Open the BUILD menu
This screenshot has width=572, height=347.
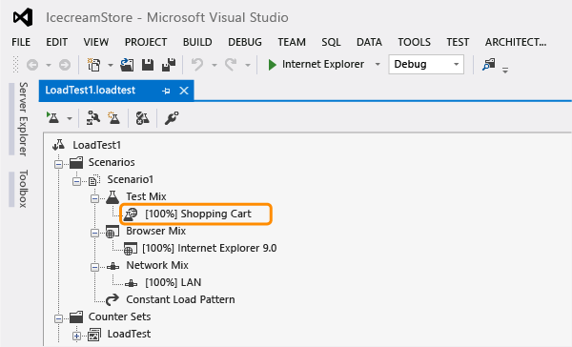[197, 42]
